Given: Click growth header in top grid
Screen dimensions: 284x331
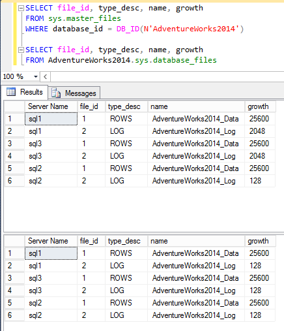Looking at the screenshot, I should pyautogui.click(x=260, y=106).
